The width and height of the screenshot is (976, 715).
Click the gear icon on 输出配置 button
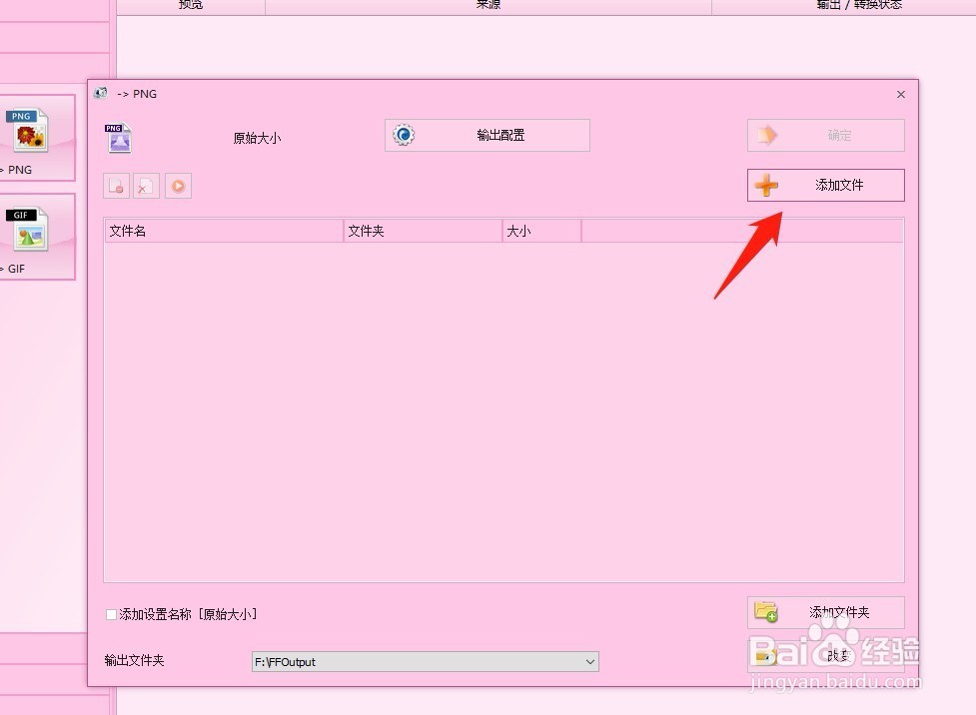(x=404, y=135)
